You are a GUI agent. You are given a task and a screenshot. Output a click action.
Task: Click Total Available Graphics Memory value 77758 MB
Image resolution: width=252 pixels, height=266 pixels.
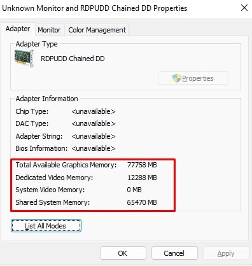[142, 165]
